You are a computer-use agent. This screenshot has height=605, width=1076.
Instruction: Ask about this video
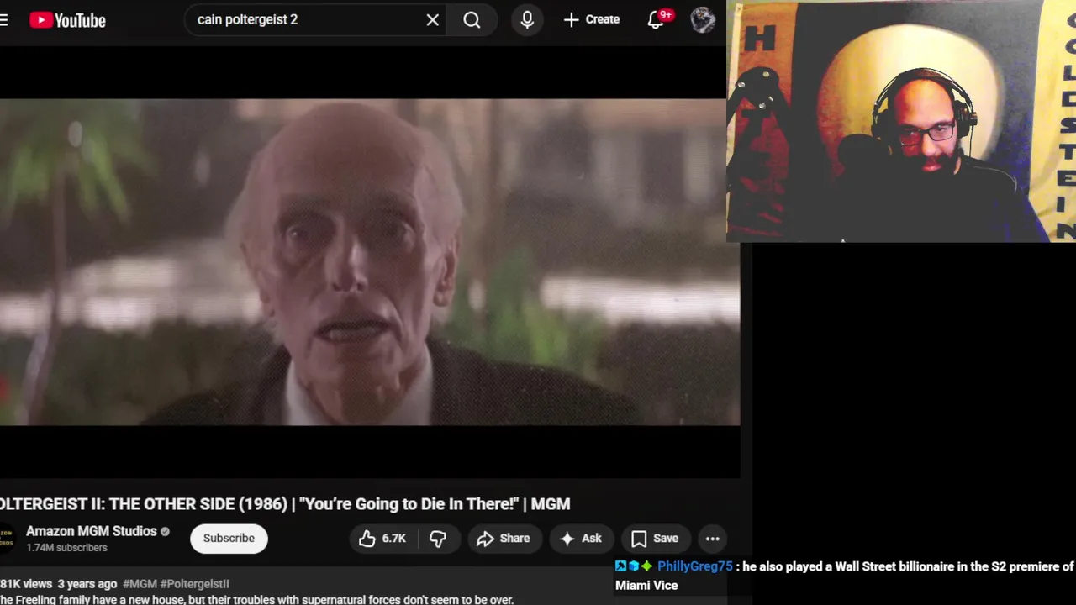coord(581,539)
